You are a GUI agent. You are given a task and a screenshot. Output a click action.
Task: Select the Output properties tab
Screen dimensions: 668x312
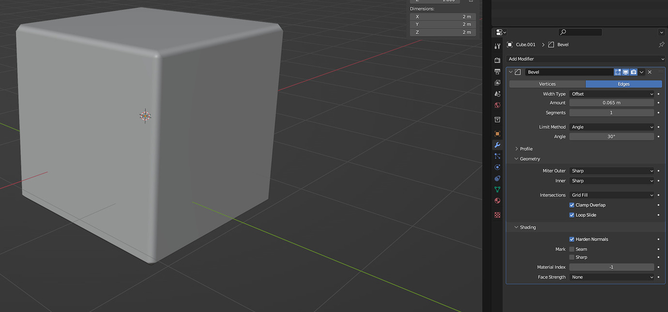point(497,71)
